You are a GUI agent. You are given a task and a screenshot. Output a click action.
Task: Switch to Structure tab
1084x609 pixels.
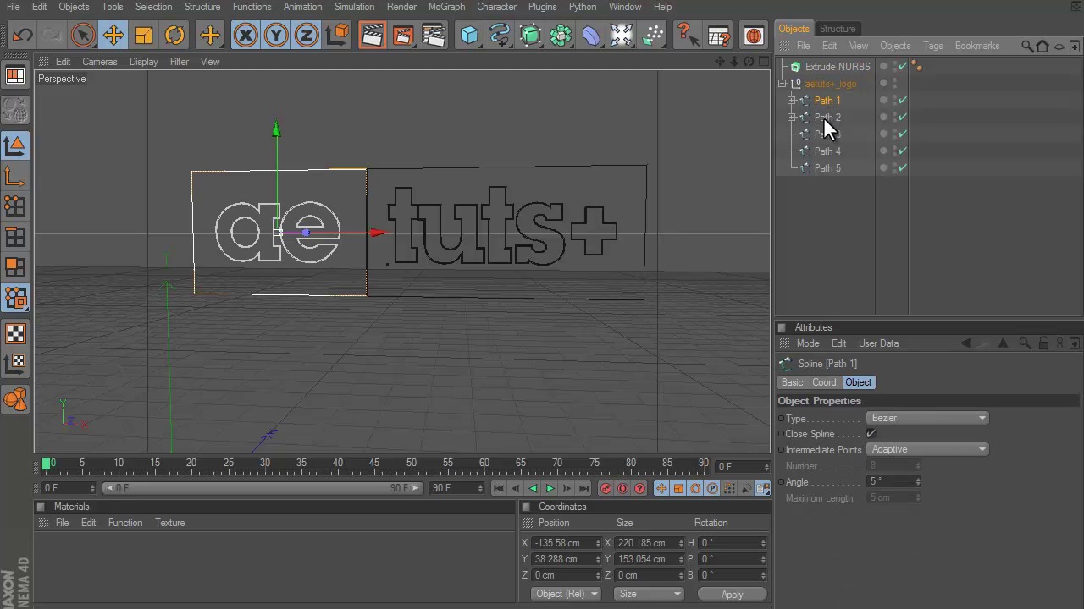click(x=837, y=29)
